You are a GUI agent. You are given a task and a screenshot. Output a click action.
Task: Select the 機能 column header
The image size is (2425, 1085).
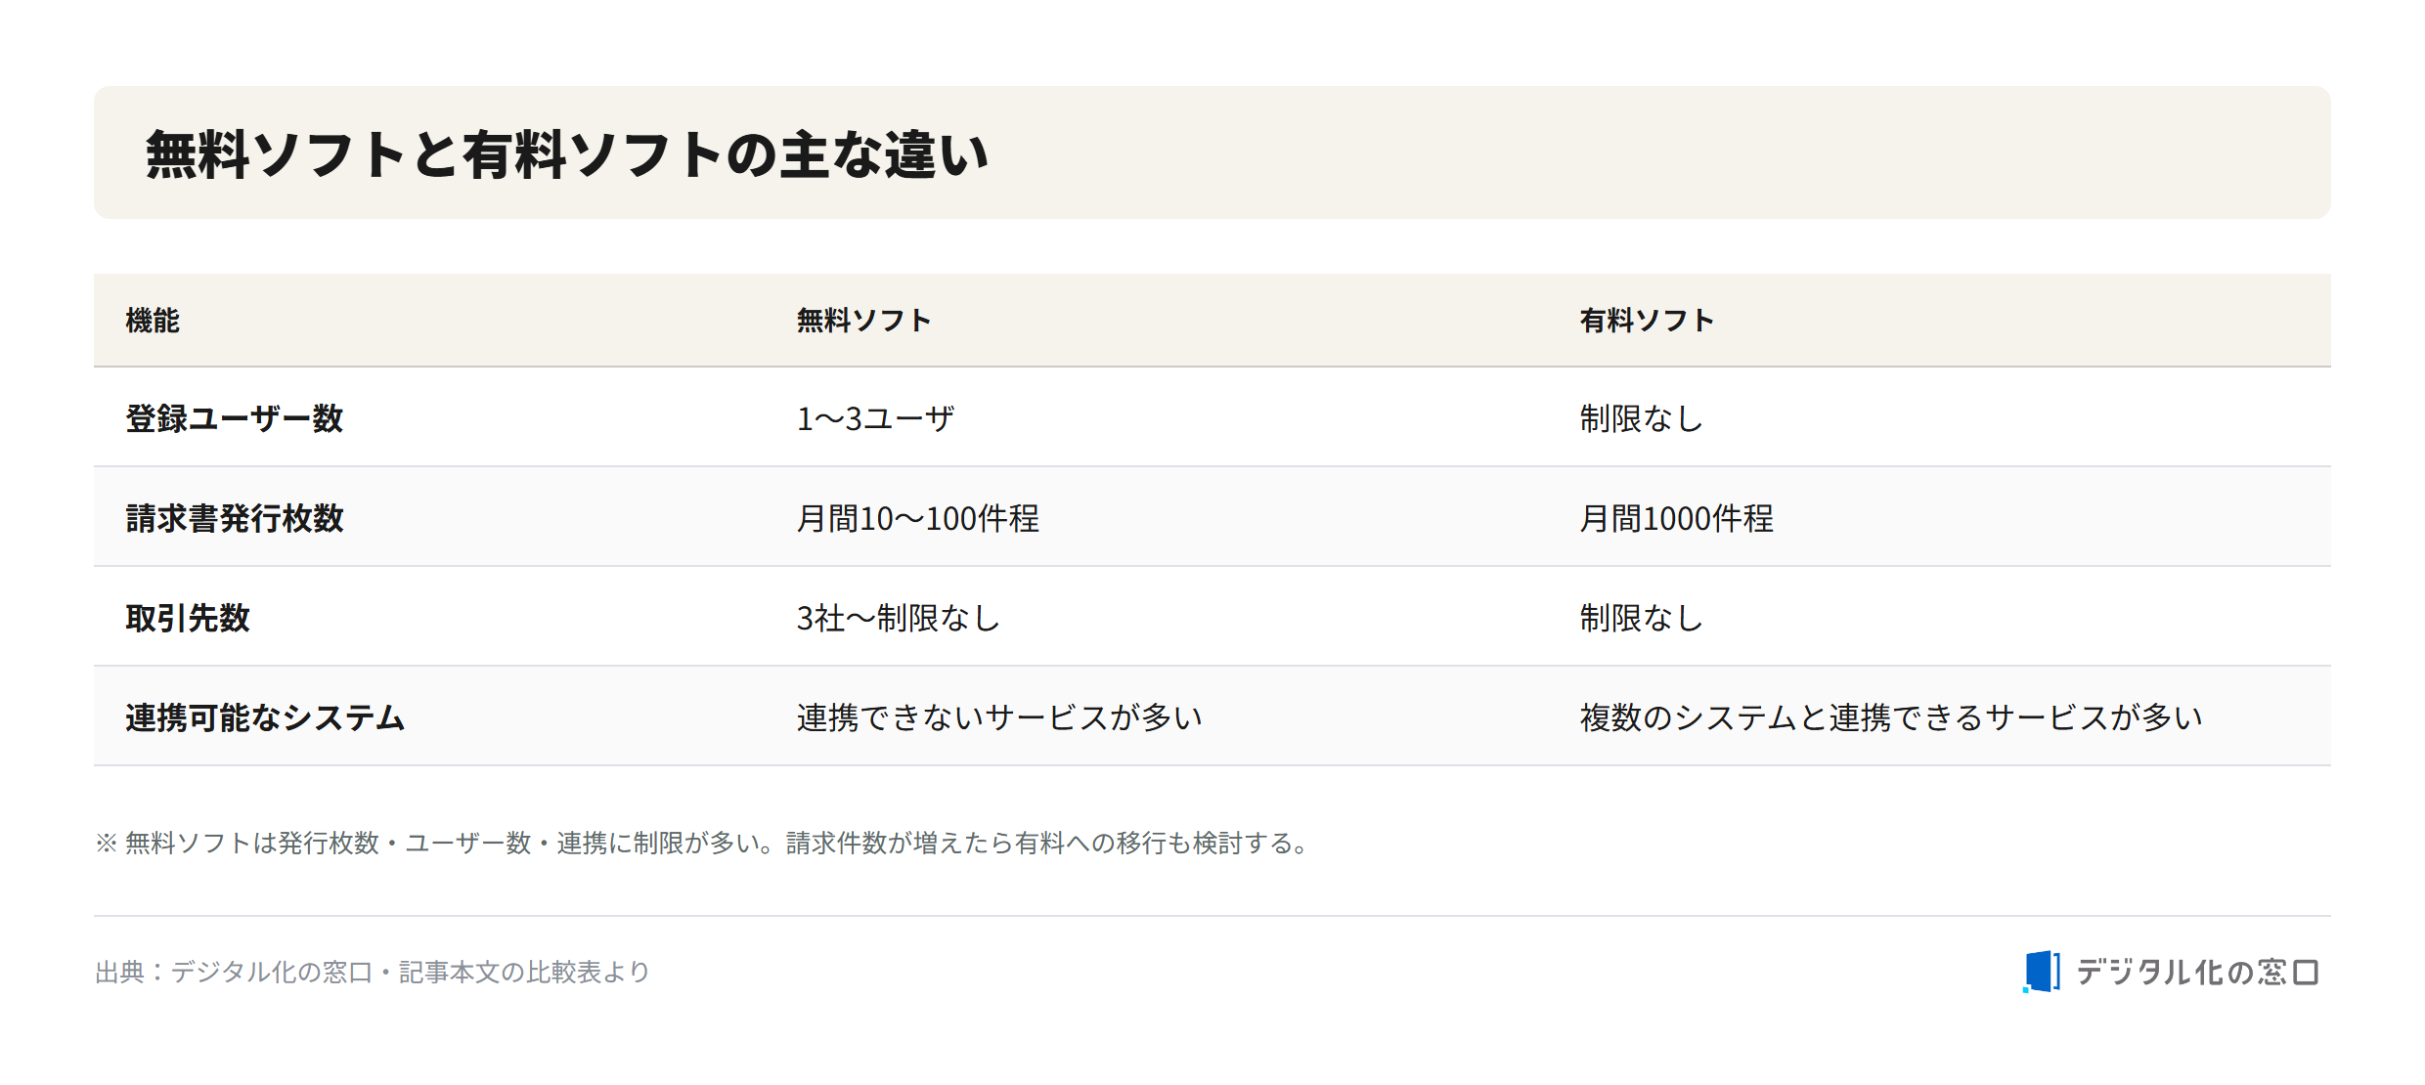pyautogui.click(x=153, y=321)
